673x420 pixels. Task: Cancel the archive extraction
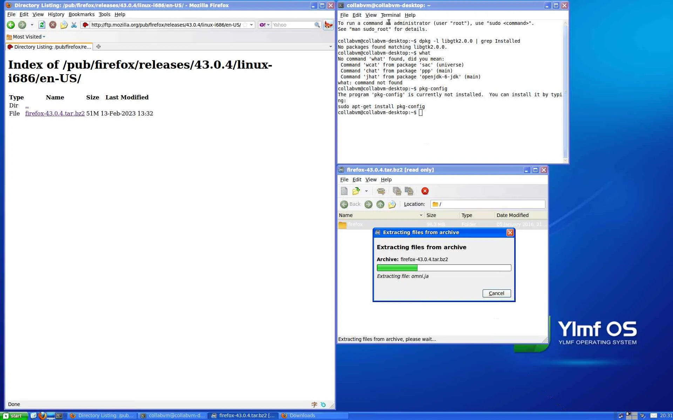(x=496, y=293)
